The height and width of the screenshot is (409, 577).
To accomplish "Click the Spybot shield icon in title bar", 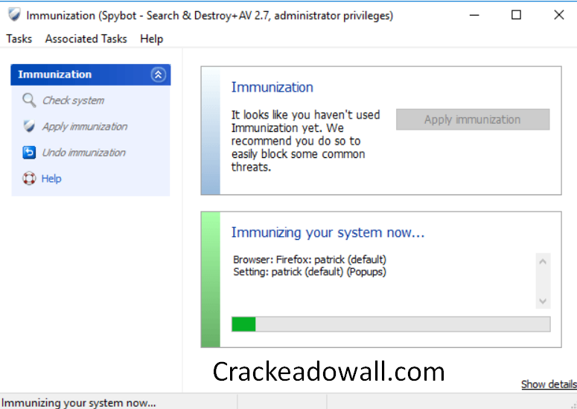I will coord(14,15).
